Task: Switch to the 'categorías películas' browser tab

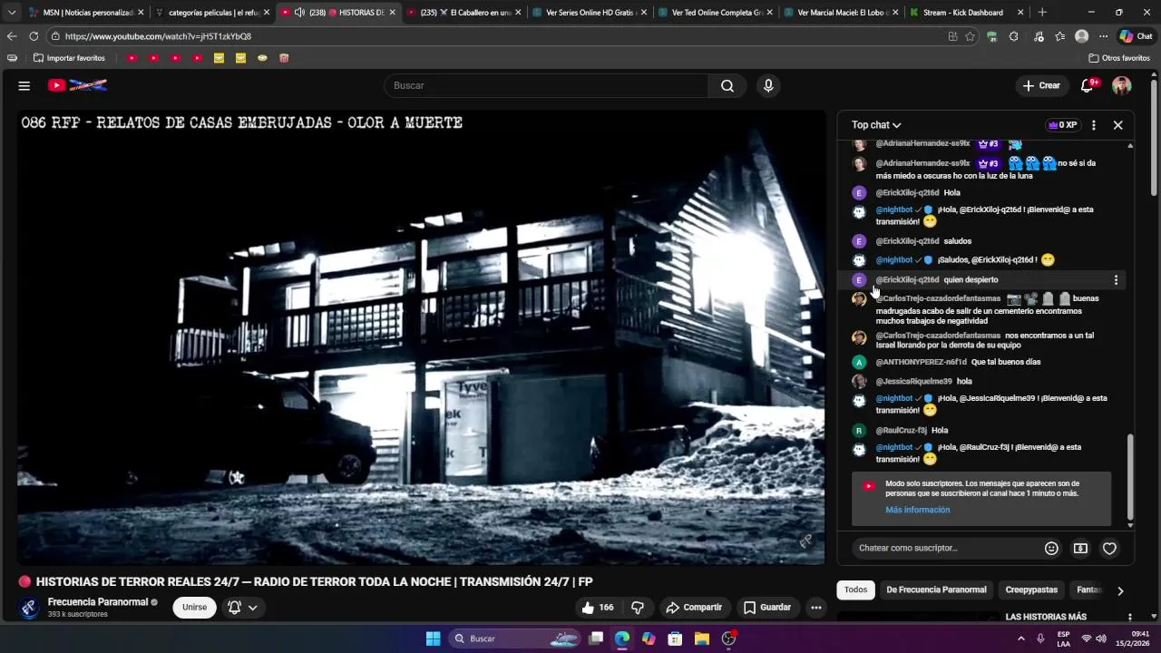Action: tap(213, 13)
